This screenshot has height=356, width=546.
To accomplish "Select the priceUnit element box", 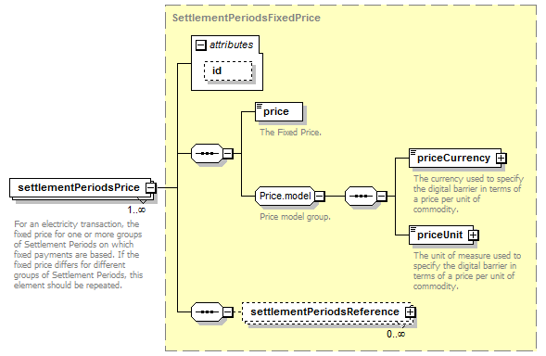I will (x=441, y=235).
